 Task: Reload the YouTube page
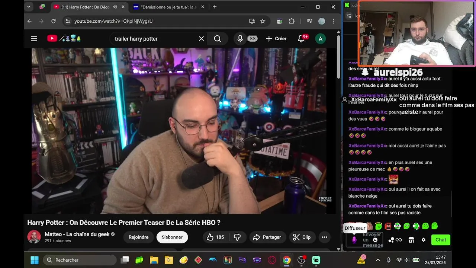53,21
